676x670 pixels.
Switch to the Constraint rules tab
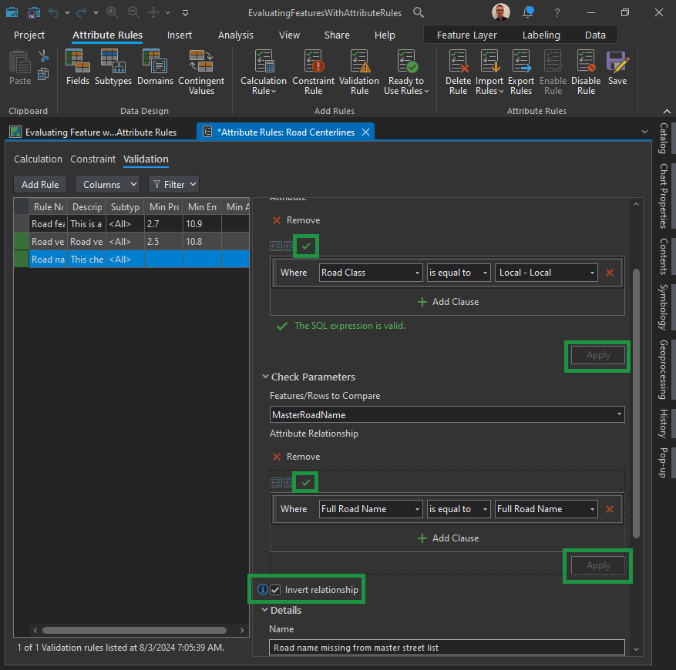click(92, 159)
